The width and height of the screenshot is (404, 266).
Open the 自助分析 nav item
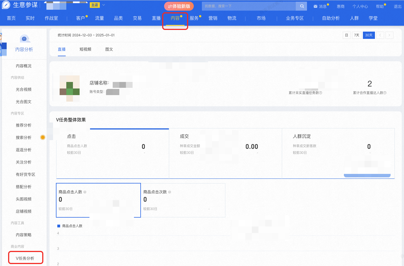click(x=331, y=18)
